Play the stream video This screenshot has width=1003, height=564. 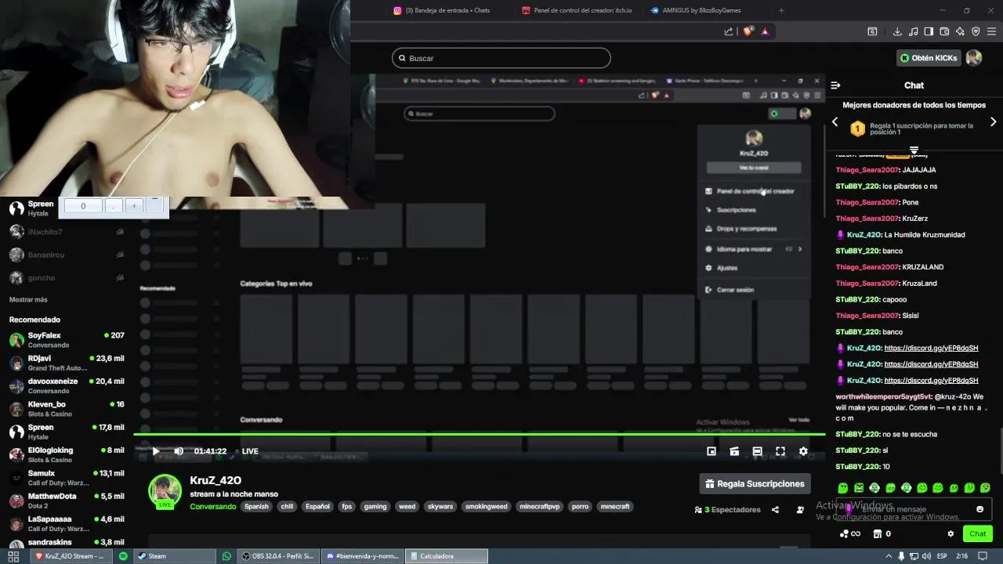coord(155,451)
